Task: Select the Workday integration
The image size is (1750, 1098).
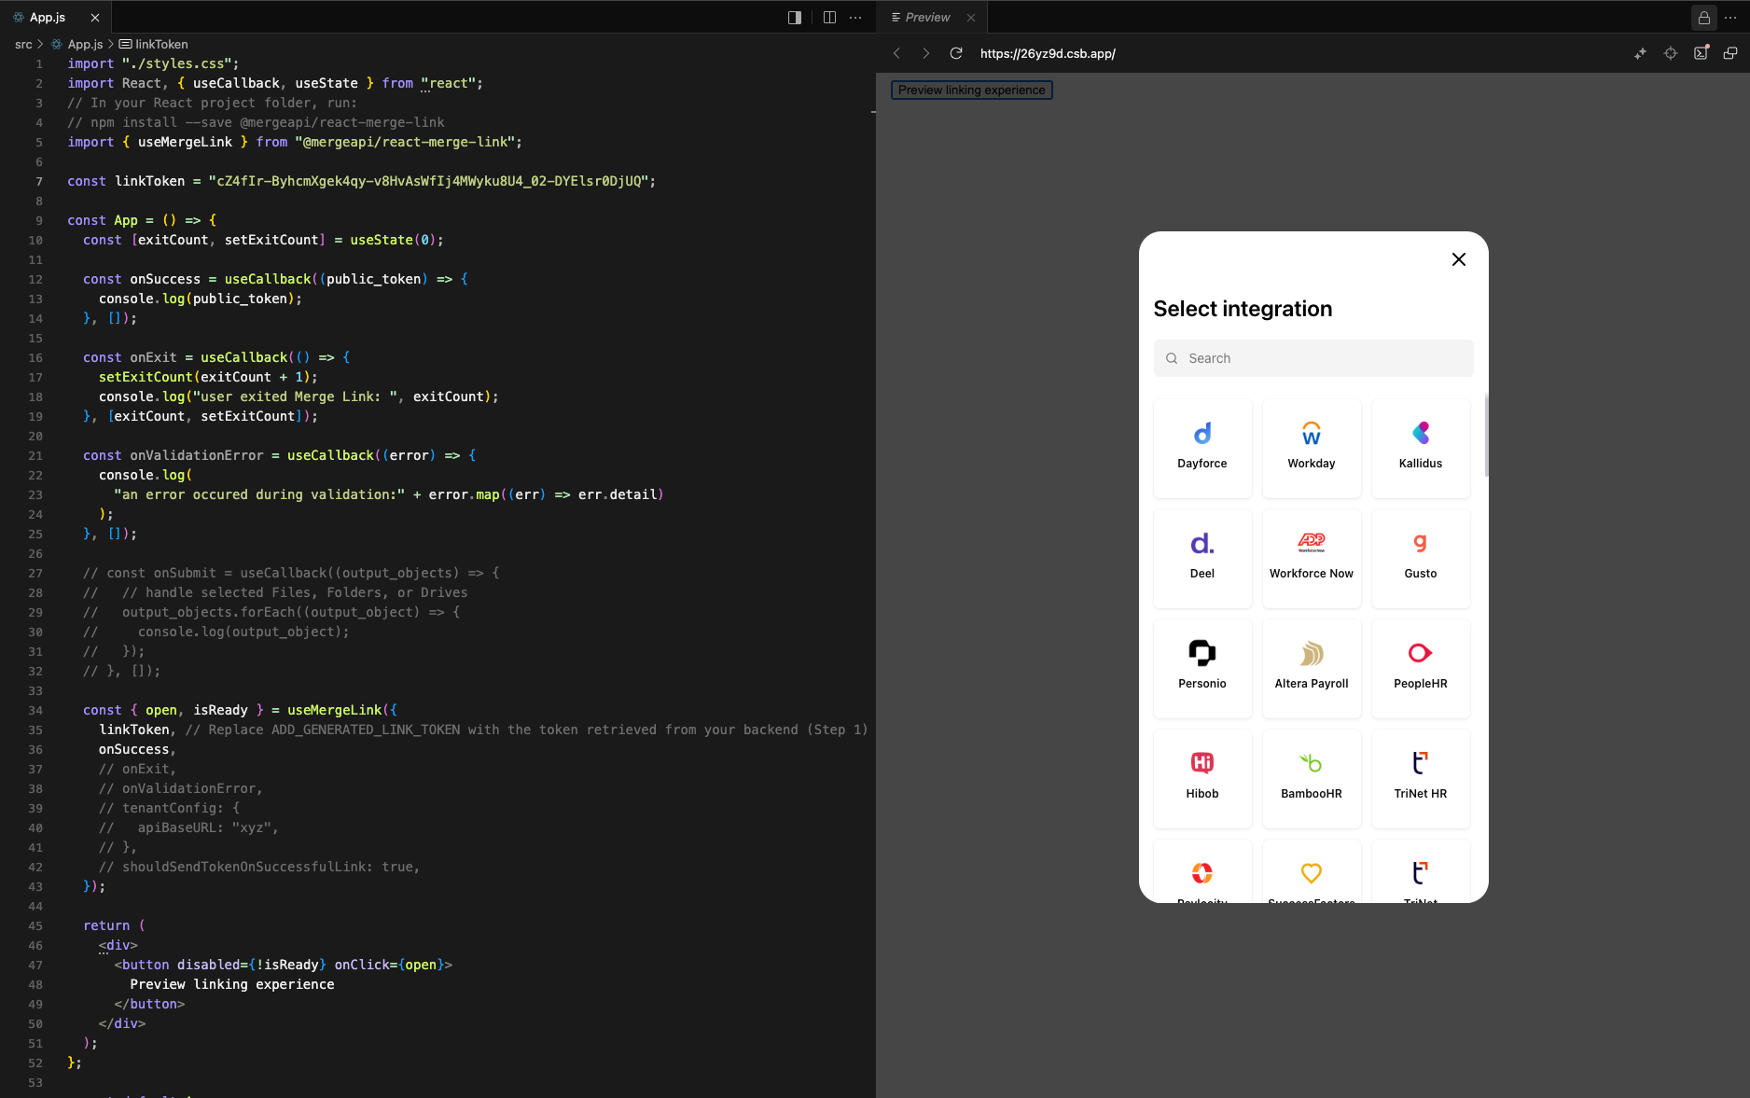Action: 1311,447
